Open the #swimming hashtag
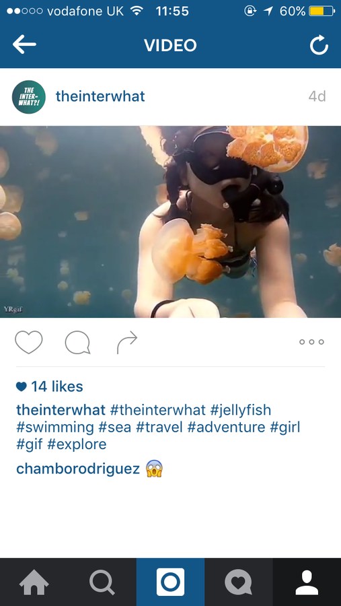 click(55, 428)
